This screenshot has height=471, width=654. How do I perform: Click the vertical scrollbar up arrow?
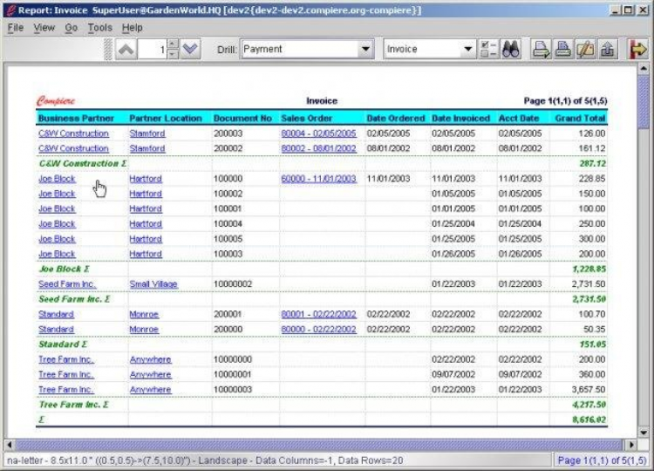pos(644,68)
